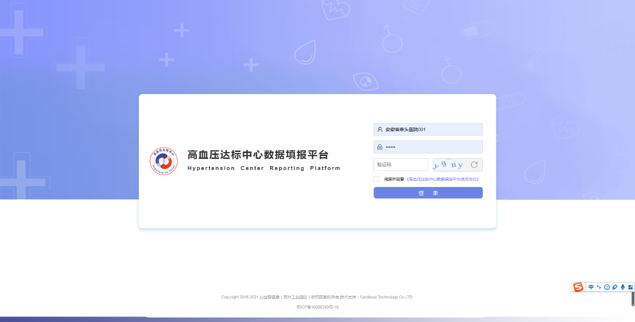Open the Sogou input method logo
635x322 pixels.
pyautogui.click(x=578, y=287)
